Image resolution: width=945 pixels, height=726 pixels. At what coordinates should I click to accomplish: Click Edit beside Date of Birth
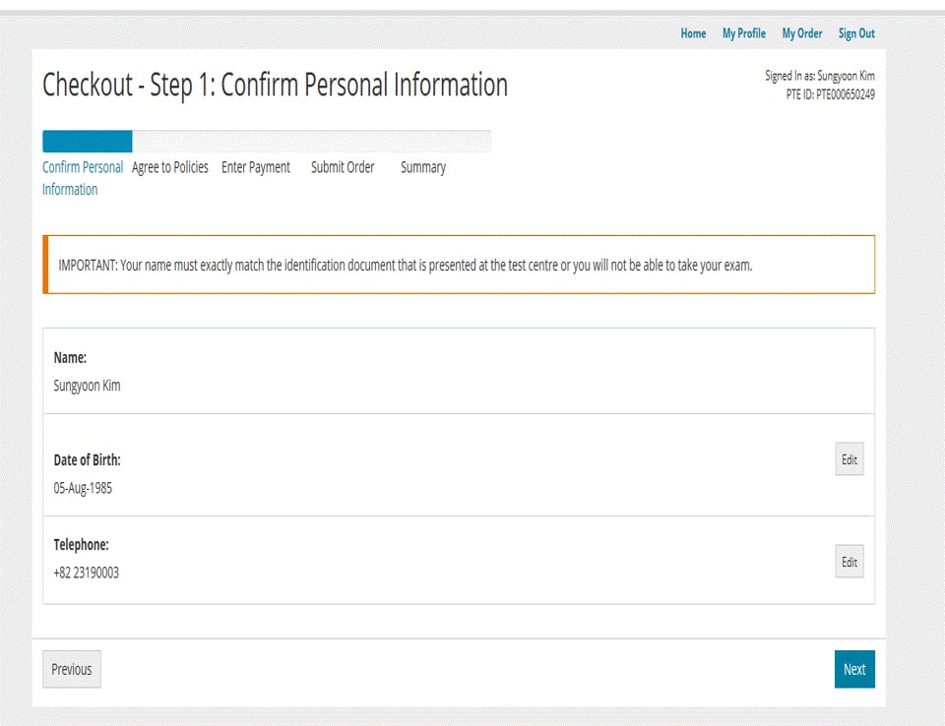(x=849, y=459)
